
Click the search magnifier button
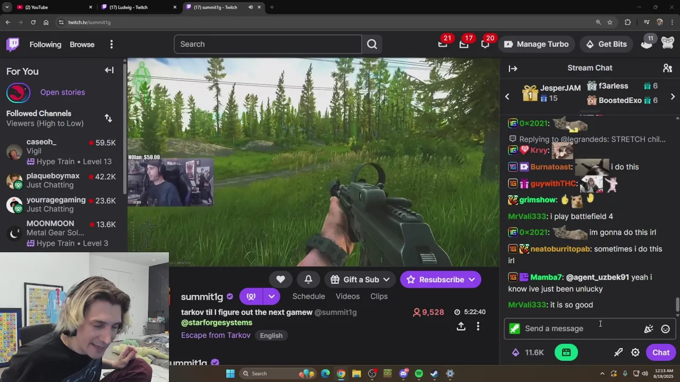pos(372,44)
